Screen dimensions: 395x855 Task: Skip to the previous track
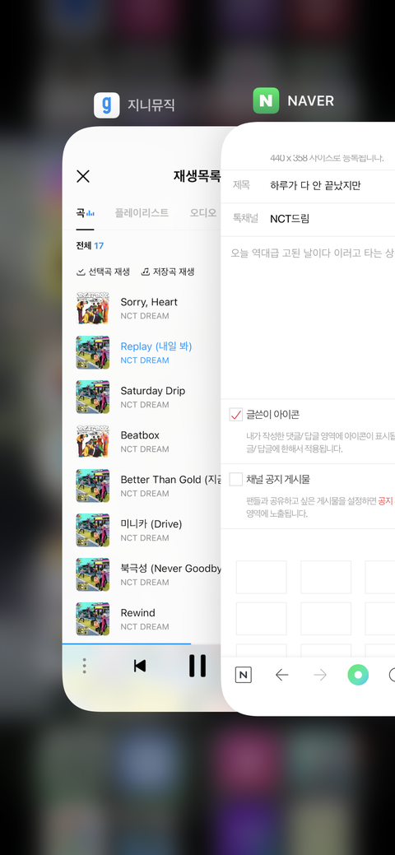pos(140,665)
